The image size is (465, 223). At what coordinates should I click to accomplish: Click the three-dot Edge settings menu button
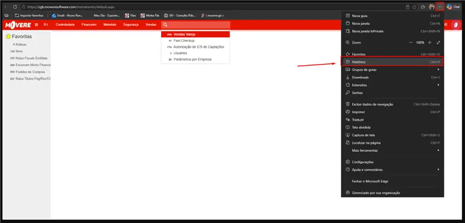click(440, 7)
